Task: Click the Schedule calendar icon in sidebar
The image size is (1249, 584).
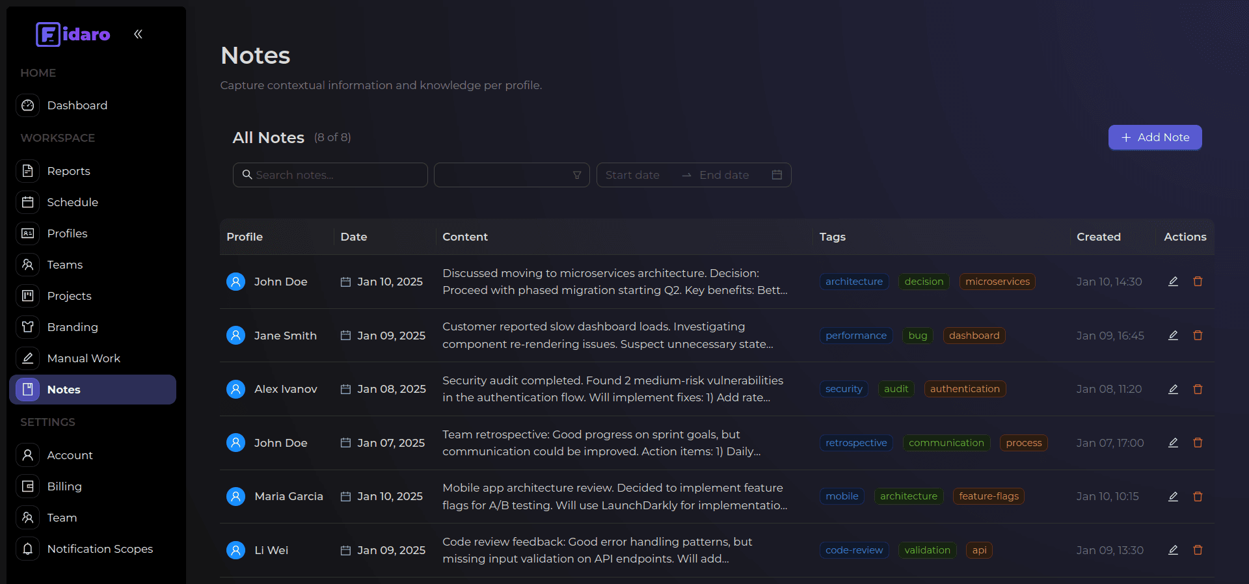Action: [28, 202]
